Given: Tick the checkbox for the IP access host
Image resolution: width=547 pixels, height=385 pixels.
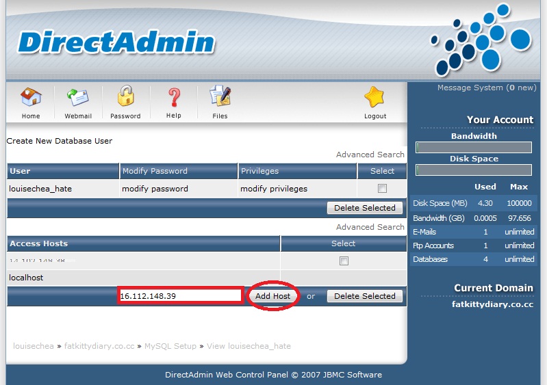Looking at the screenshot, I should click(344, 261).
